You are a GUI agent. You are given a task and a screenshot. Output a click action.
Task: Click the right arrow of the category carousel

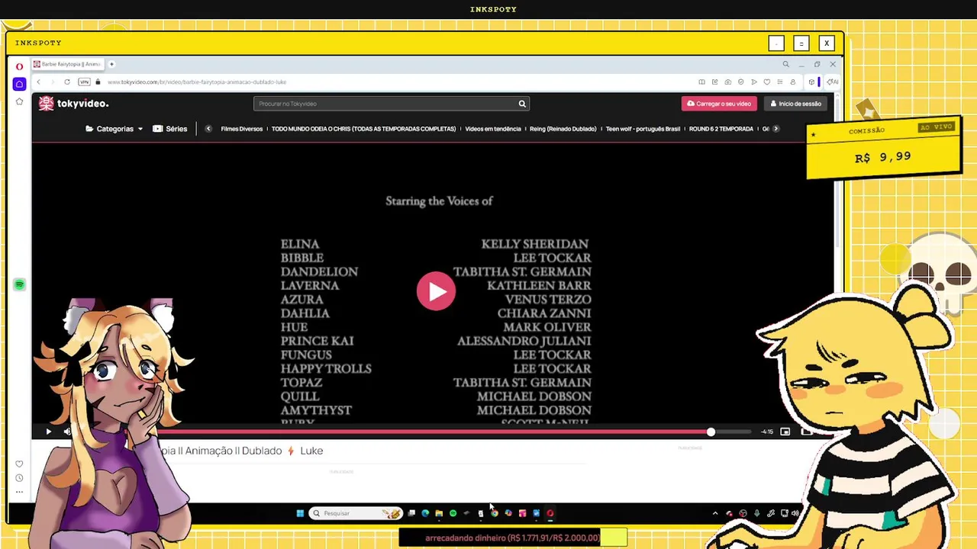click(x=775, y=129)
